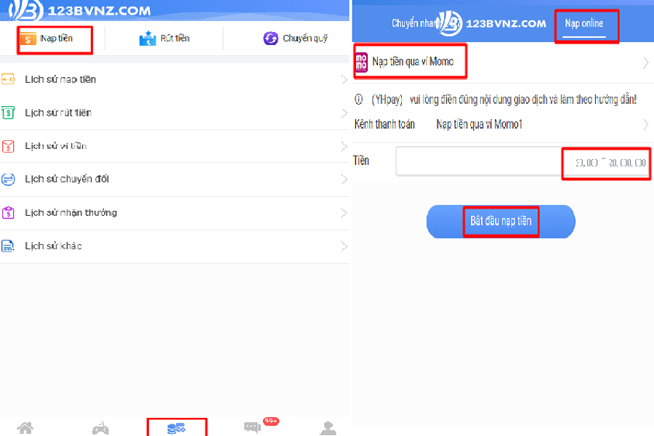654x436 pixels.
Task: Open the Lịch sử chuyển đổi link
Action: pos(67,179)
